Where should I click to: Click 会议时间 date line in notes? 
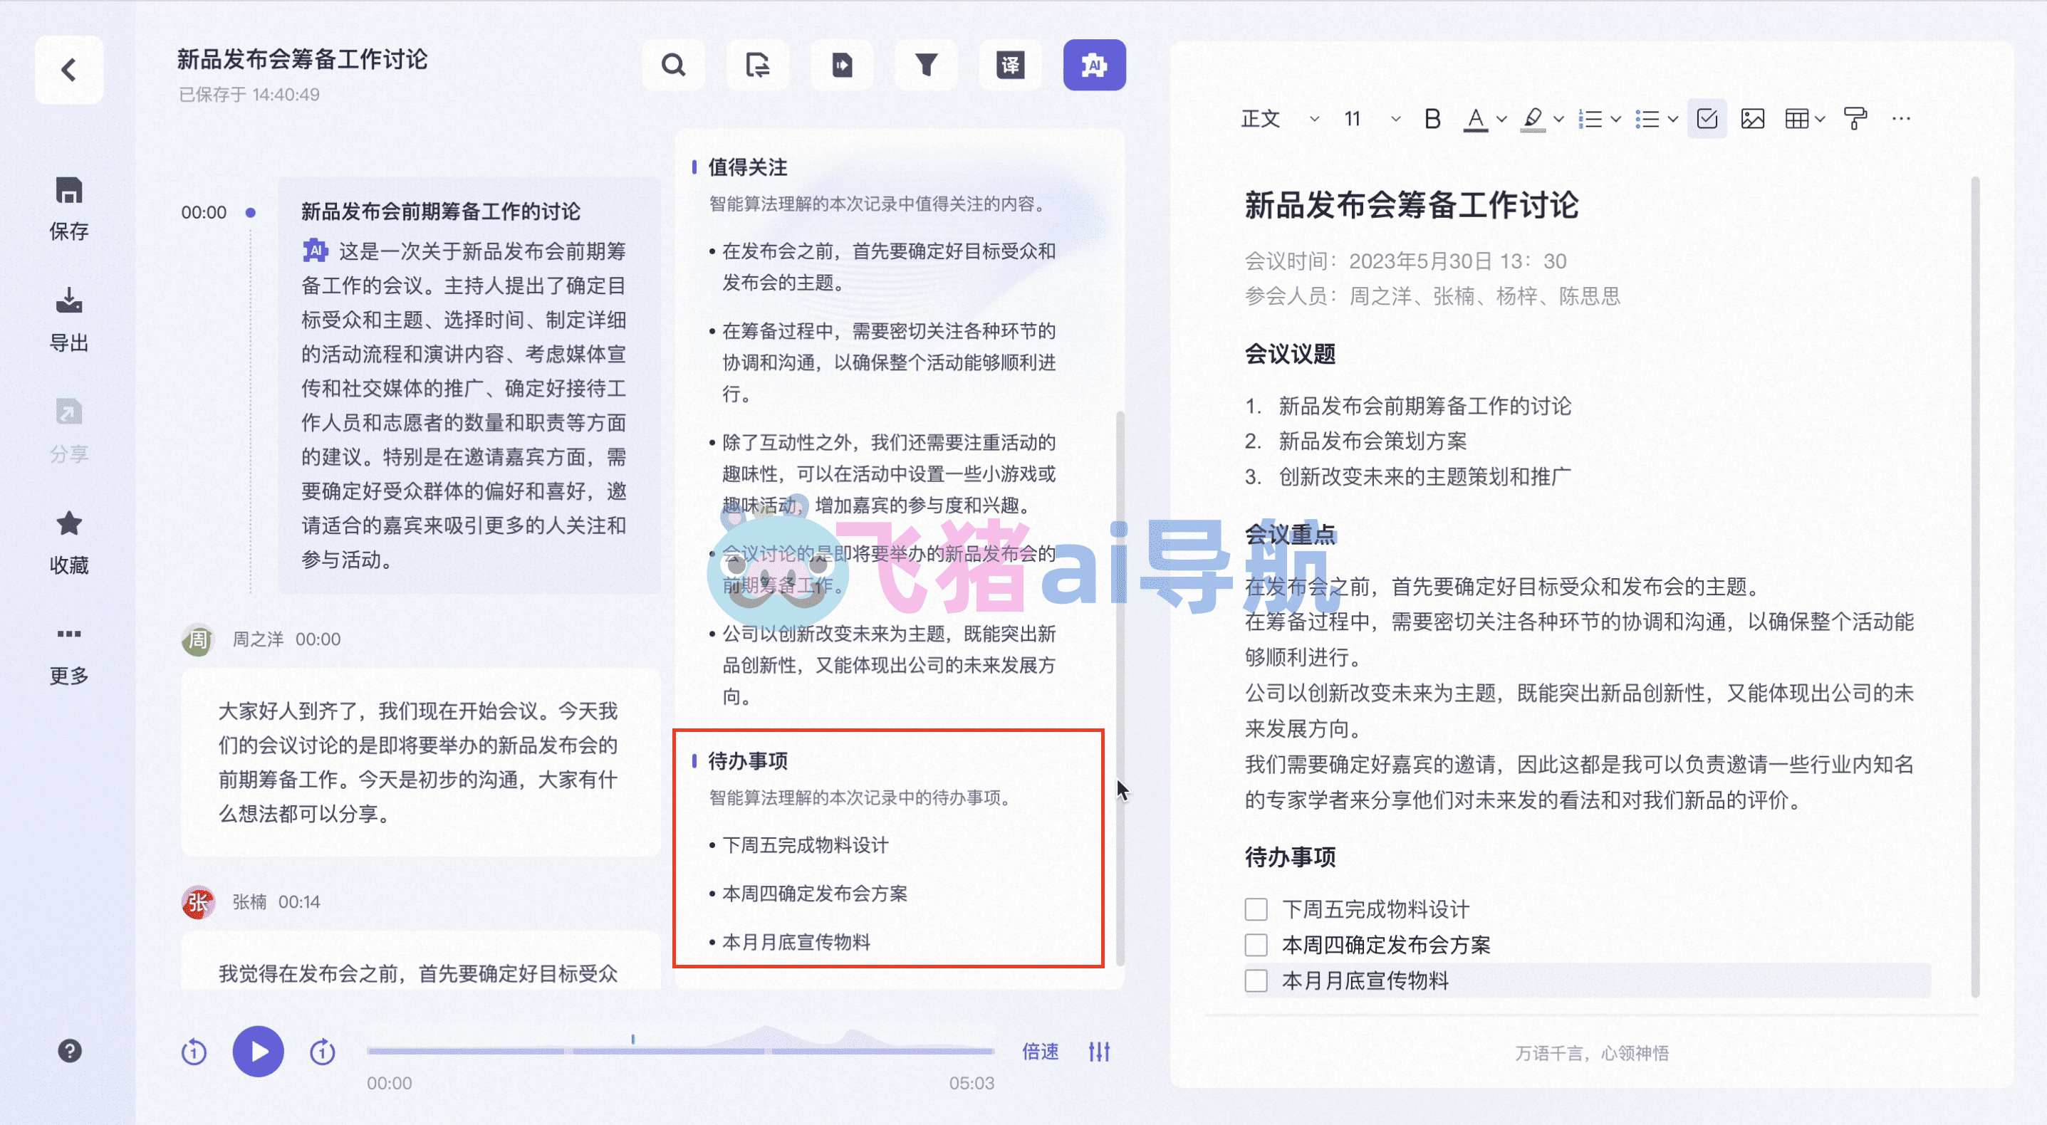point(1405,261)
